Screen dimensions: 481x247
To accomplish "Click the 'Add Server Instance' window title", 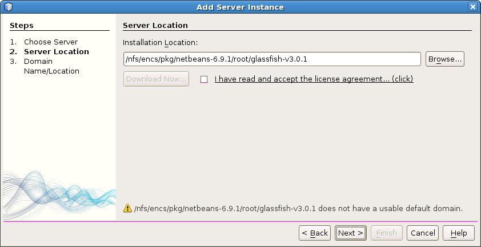I will 240,7.
